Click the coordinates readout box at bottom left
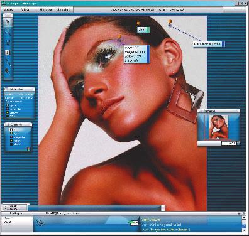This screenshot has width=249, height=236. pos(14,207)
